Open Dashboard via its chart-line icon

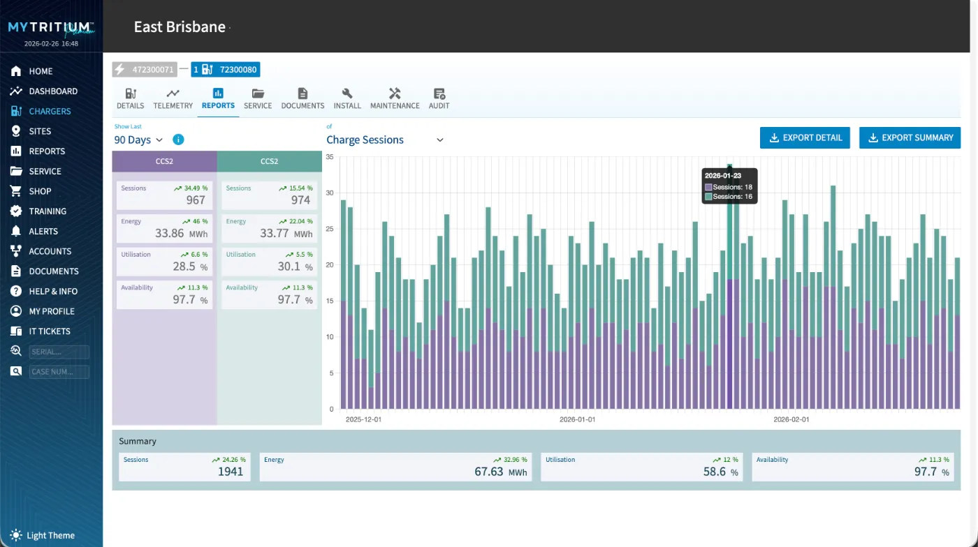(x=16, y=91)
